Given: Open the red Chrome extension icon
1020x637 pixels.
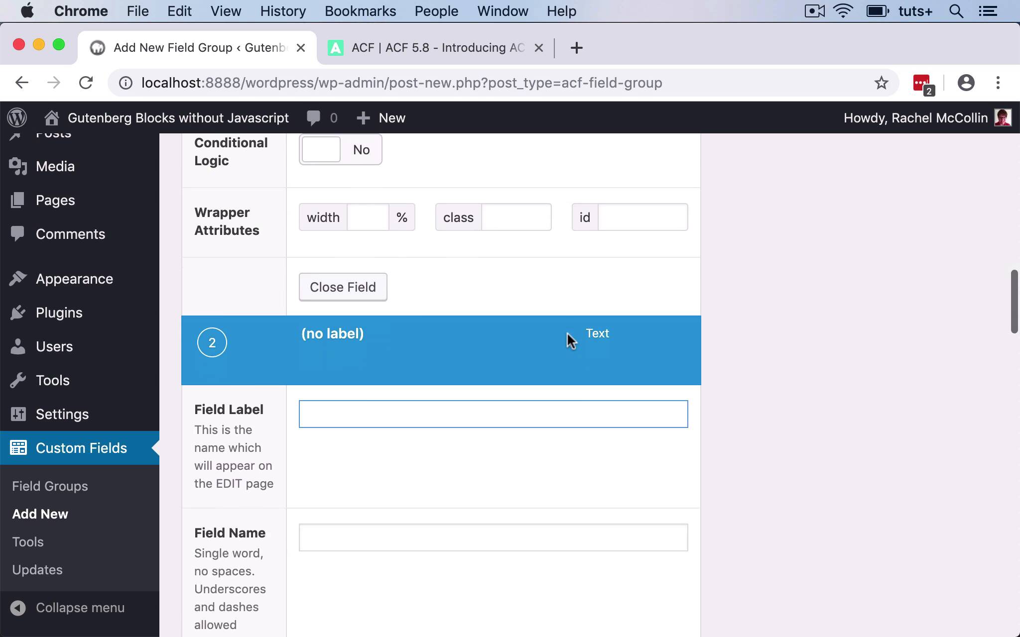Looking at the screenshot, I should click(x=922, y=83).
